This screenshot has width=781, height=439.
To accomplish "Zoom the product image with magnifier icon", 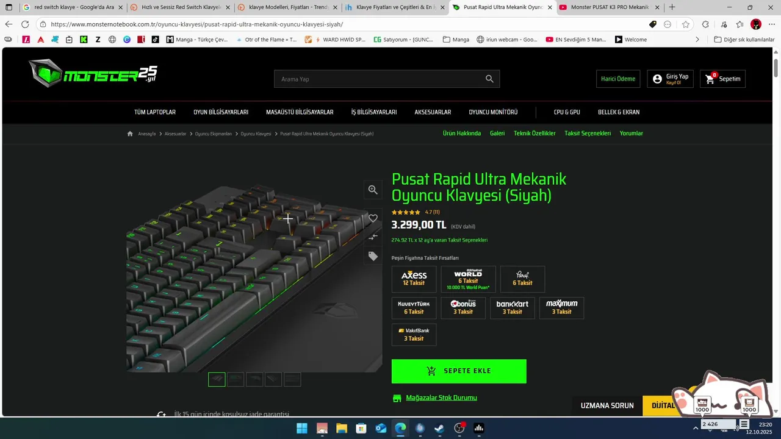I will pyautogui.click(x=373, y=190).
